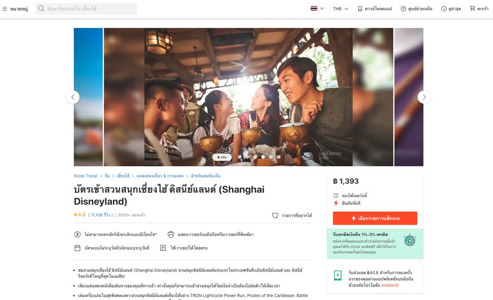The image size is (493, 300).
Task: Open the help center question icon
Action: [403, 9]
